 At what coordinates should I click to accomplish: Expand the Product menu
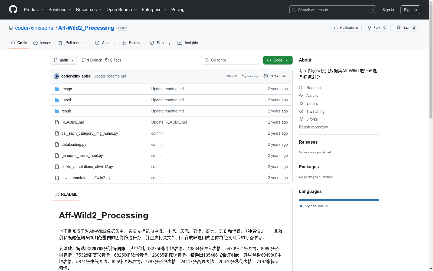(34, 9)
